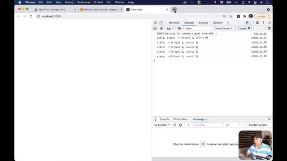Open the drawer's Console tab

click(x=165, y=119)
